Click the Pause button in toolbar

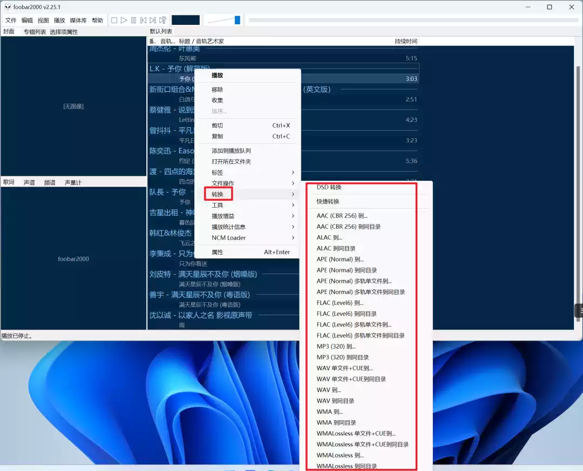click(133, 20)
